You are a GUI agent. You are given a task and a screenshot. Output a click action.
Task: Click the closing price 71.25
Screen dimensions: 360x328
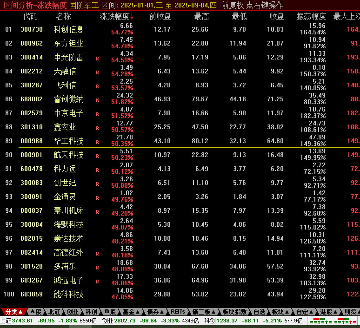(x=275, y=99)
